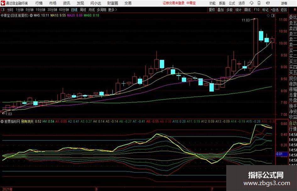Expand the 更多 periods list
This screenshot has width=297, height=191.
pyautogui.click(x=113, y=10)
